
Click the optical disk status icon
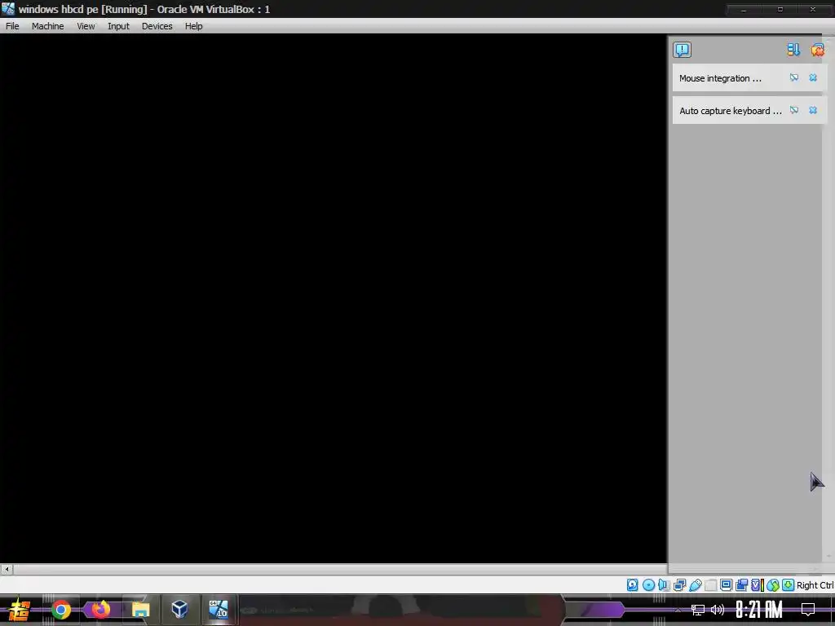click(x=648, y=585)
